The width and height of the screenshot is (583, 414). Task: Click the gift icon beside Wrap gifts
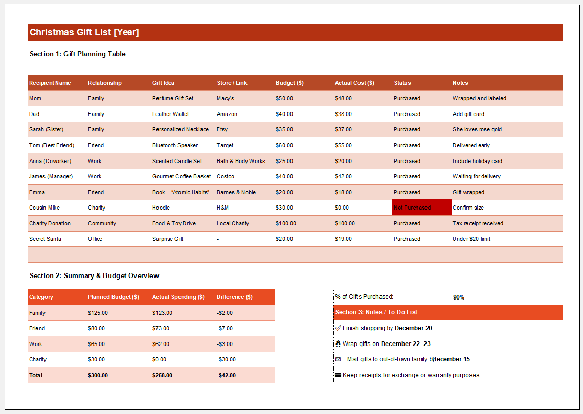click(338, 344)
